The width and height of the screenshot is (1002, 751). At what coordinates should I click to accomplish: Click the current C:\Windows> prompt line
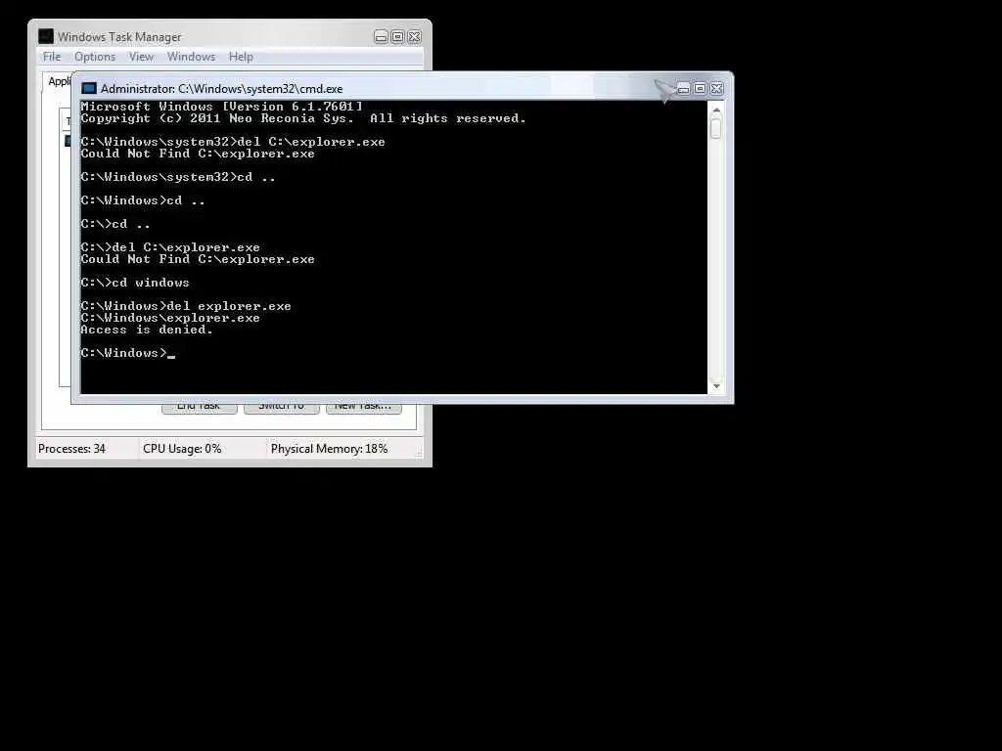[128, 352]
